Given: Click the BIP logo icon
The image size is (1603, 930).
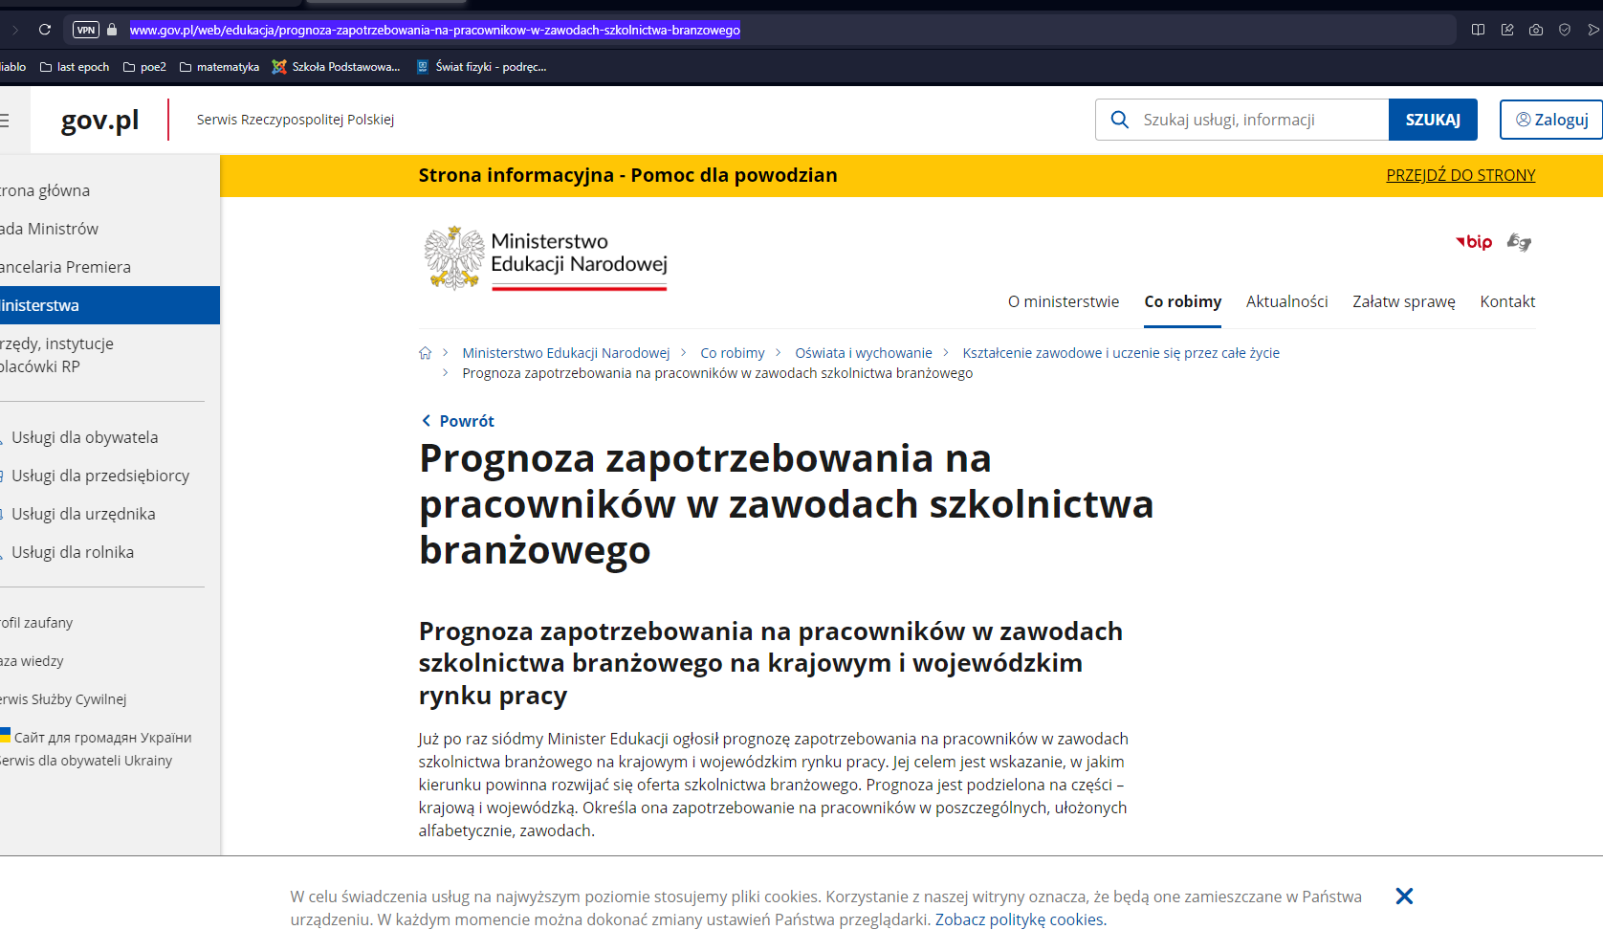Looking at the screenshot, I should point(1474,242).
